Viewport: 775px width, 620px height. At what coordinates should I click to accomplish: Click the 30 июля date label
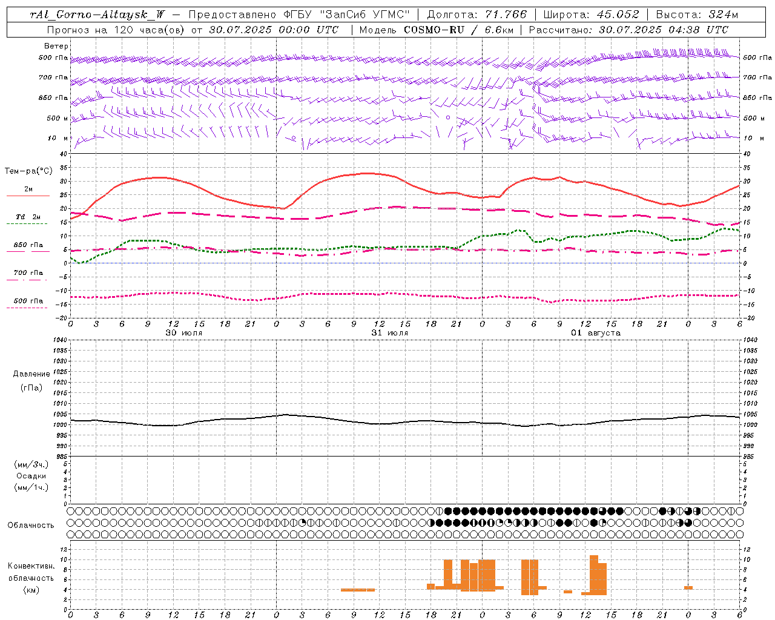point(184,333)
